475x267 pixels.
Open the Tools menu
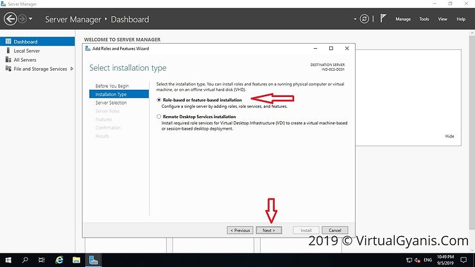[x=424, y=19]
